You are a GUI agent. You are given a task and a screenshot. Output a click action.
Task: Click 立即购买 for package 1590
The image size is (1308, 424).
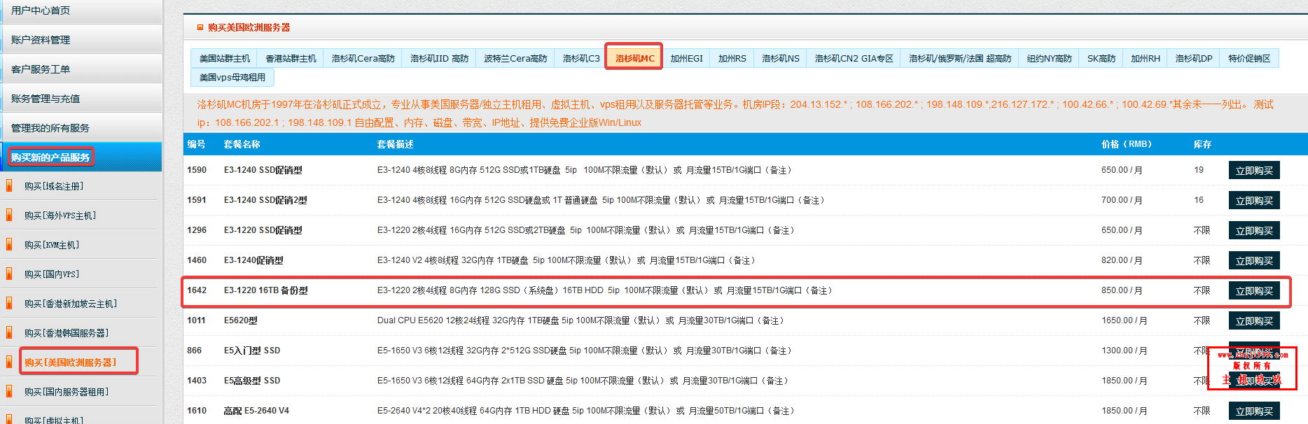1254,171
